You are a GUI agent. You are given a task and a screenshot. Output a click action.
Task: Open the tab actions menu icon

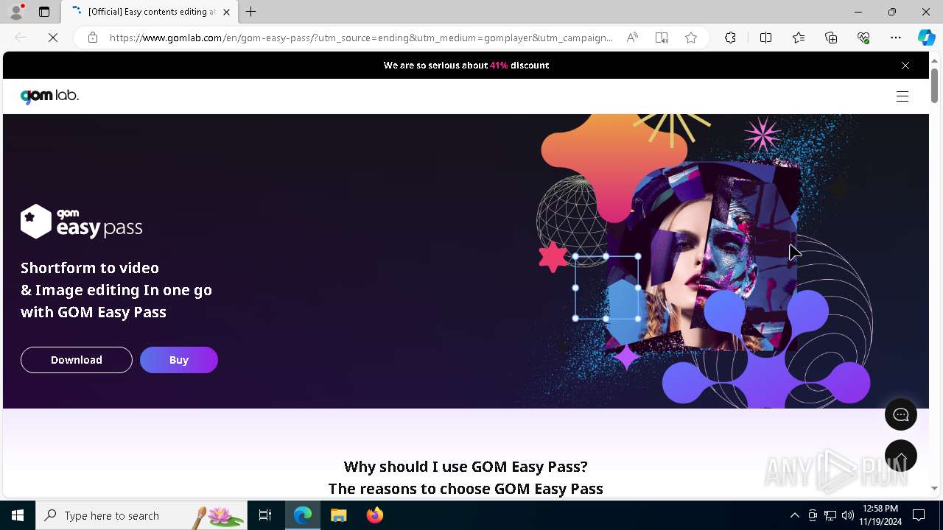[44, 12]
